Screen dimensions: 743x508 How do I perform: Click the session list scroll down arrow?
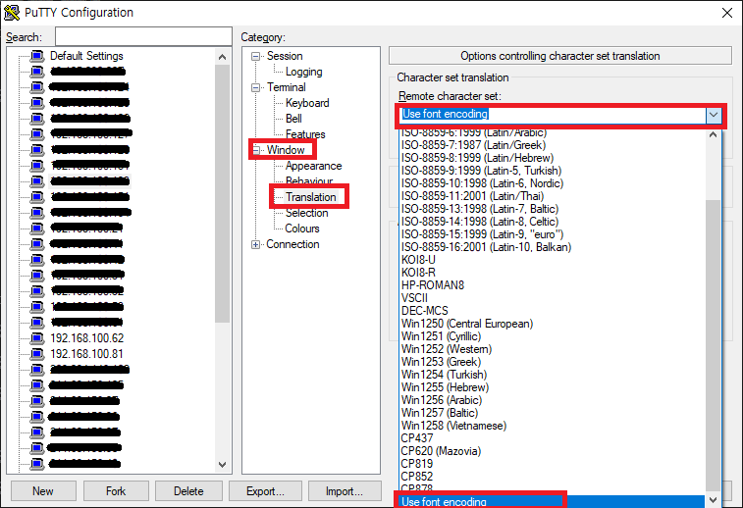pos(222,465)
